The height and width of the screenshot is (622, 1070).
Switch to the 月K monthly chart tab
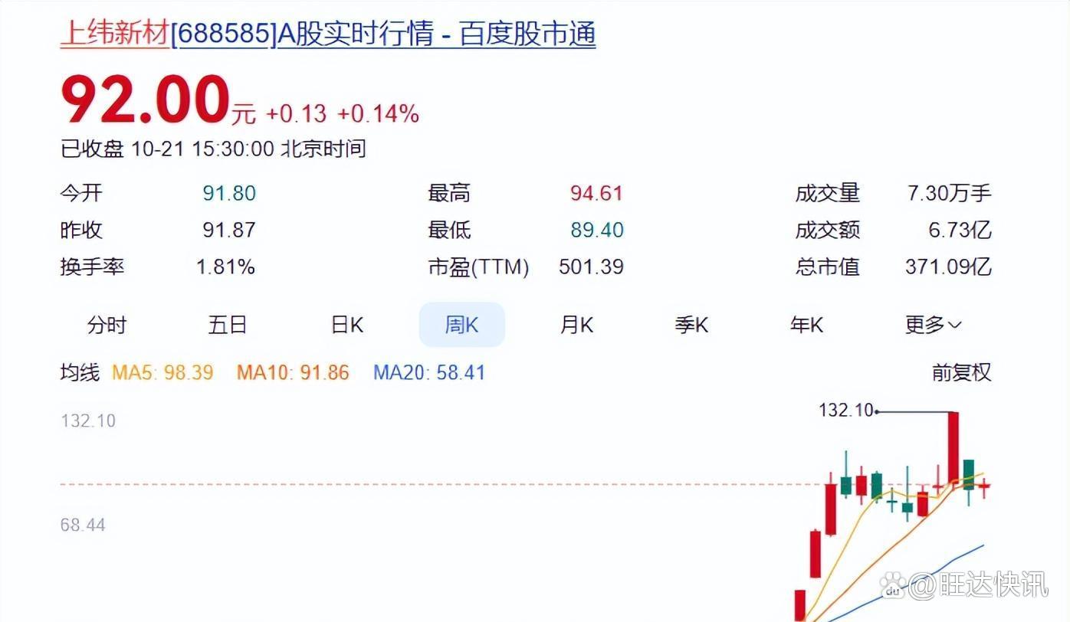[x=576, y=325]
